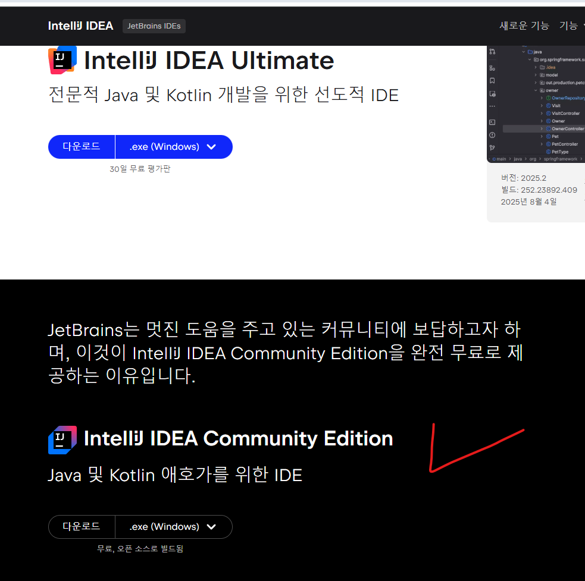Select OwnerRepository interface in preview tree
This screenshot has height=581, width=585.
click(x=565, y=98)
